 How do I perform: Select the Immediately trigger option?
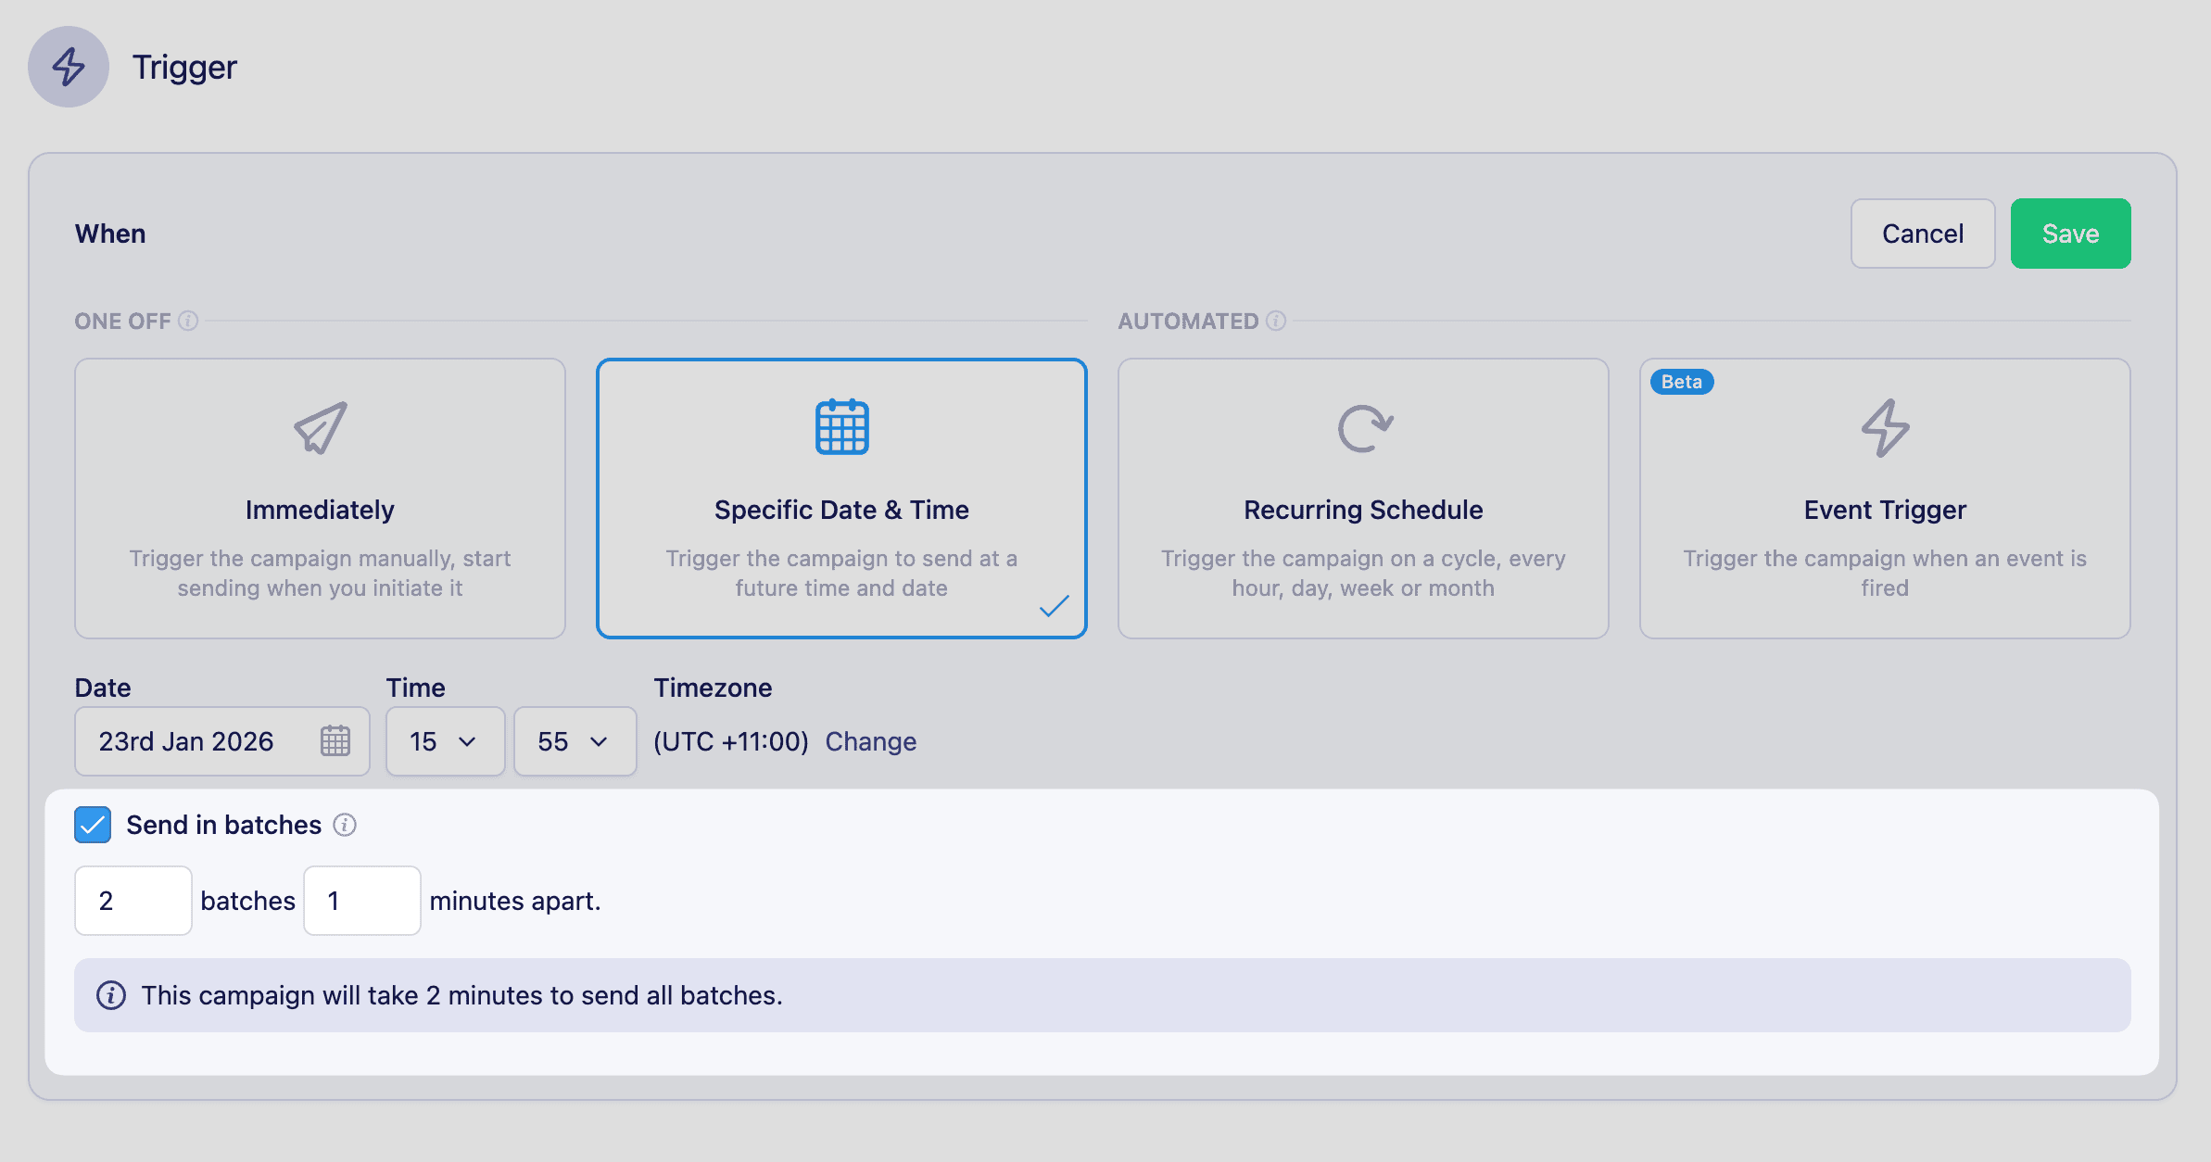pyautogui.click(x=319, y=500)
